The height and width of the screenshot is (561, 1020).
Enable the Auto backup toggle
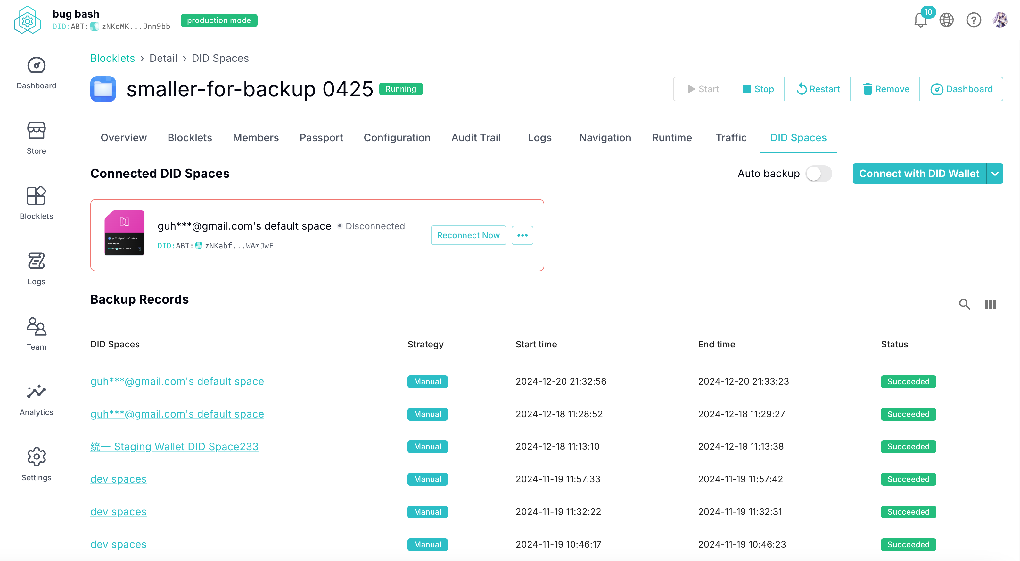[818, 174]
